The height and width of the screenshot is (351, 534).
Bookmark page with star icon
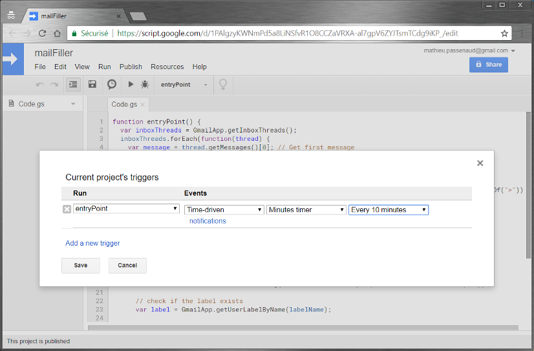point(504,34)
